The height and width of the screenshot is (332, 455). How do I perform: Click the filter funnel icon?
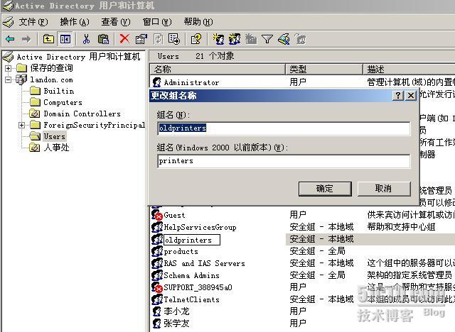click(x=267, y=39)
